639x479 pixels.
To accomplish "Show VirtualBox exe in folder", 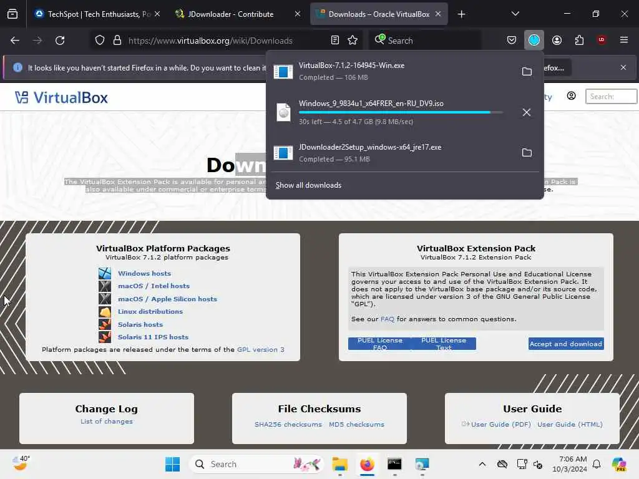I will 527,71.
